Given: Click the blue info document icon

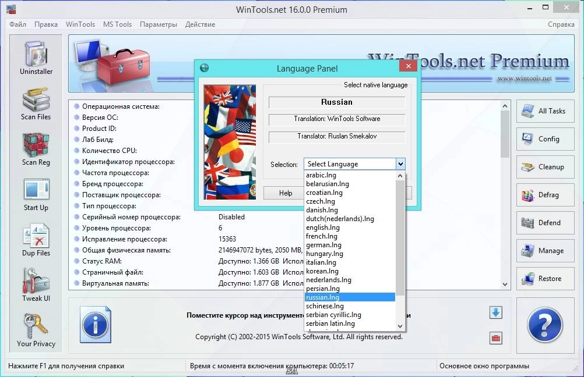Looking at the screenshot, I should point(96,325).
